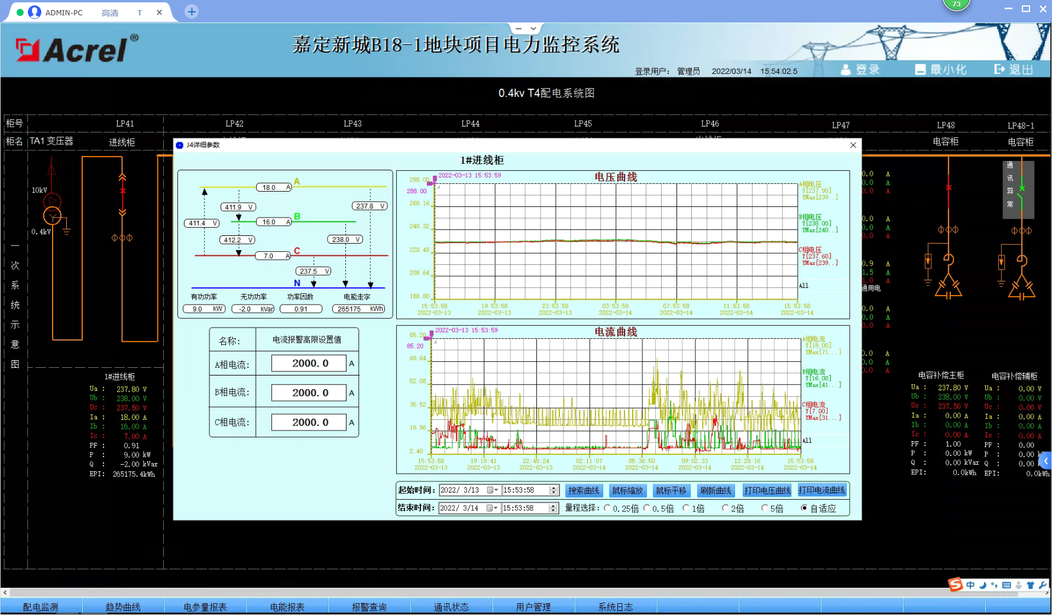Screen dimensions: 1052x615
Task: Click 打印电流曲线 print current curve
Action: [x=822, y=490]
